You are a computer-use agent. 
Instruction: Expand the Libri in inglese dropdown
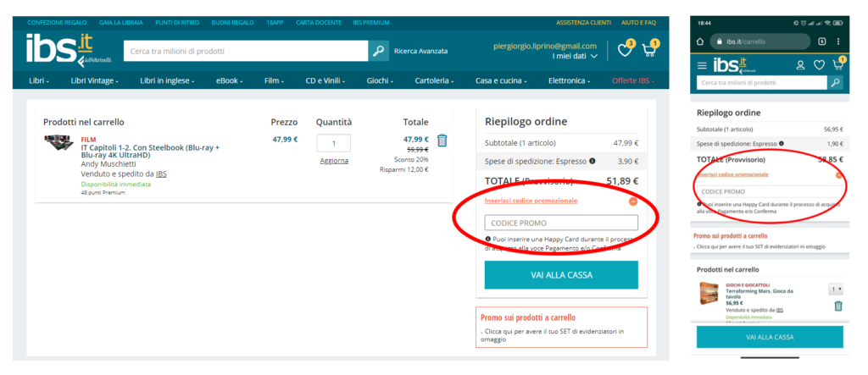click(x=167, y=80)
